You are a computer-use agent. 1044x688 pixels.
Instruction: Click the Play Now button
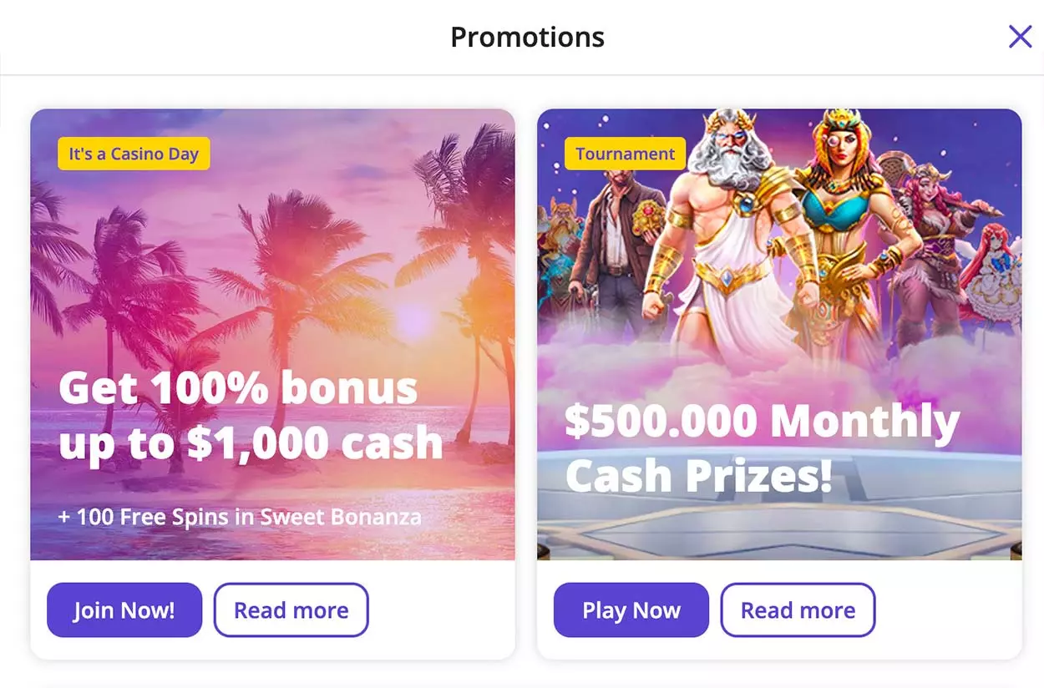pyautogui.click(x=631, y=610)
